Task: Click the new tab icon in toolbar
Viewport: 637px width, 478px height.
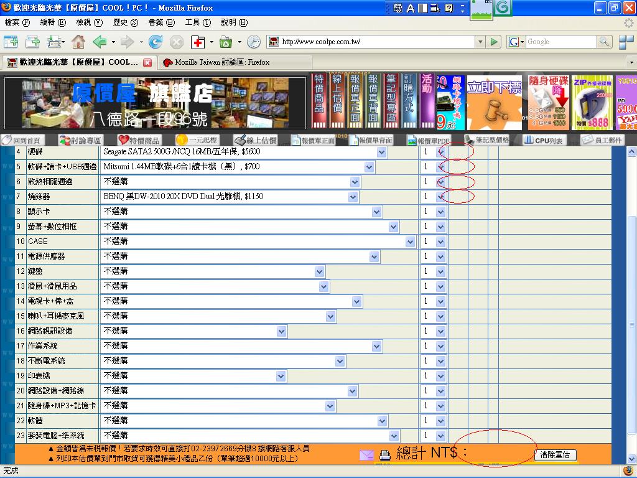Action: (x=11, y=42)
